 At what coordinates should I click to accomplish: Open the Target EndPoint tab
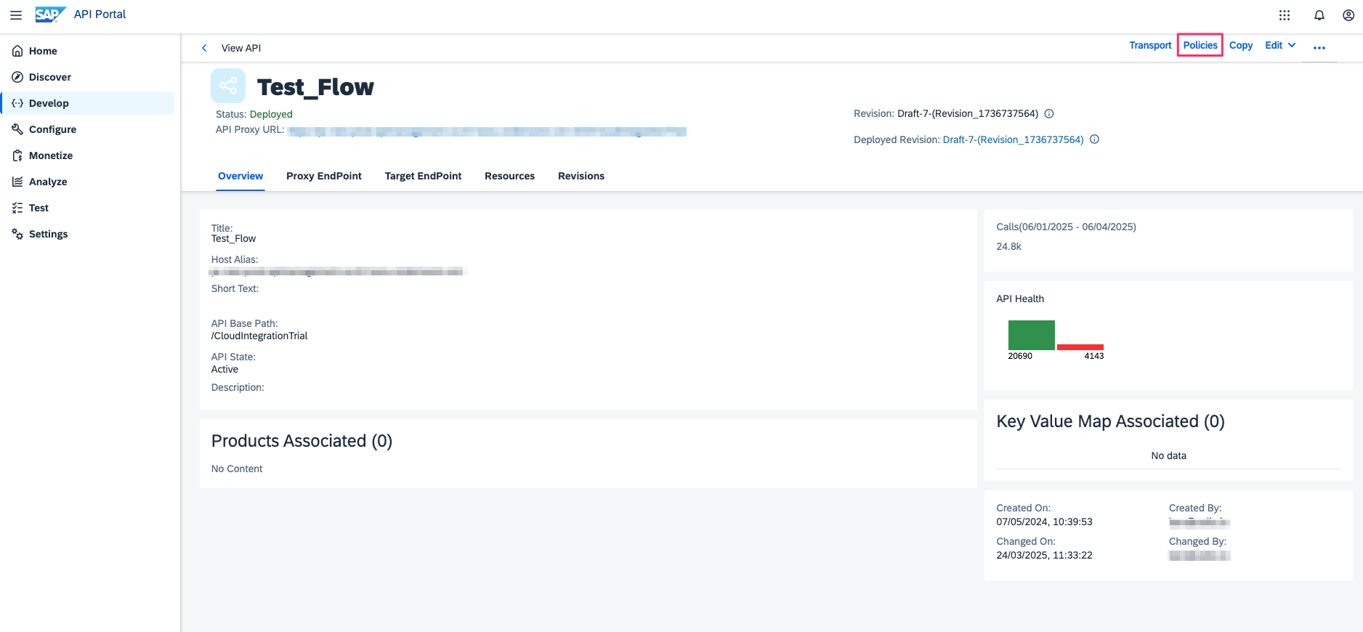(x=423, y=176)
